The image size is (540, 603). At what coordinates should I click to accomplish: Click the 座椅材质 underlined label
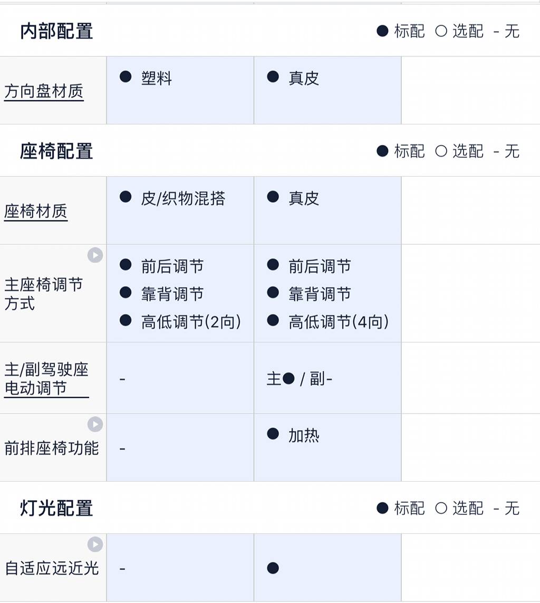pos(36,212)
